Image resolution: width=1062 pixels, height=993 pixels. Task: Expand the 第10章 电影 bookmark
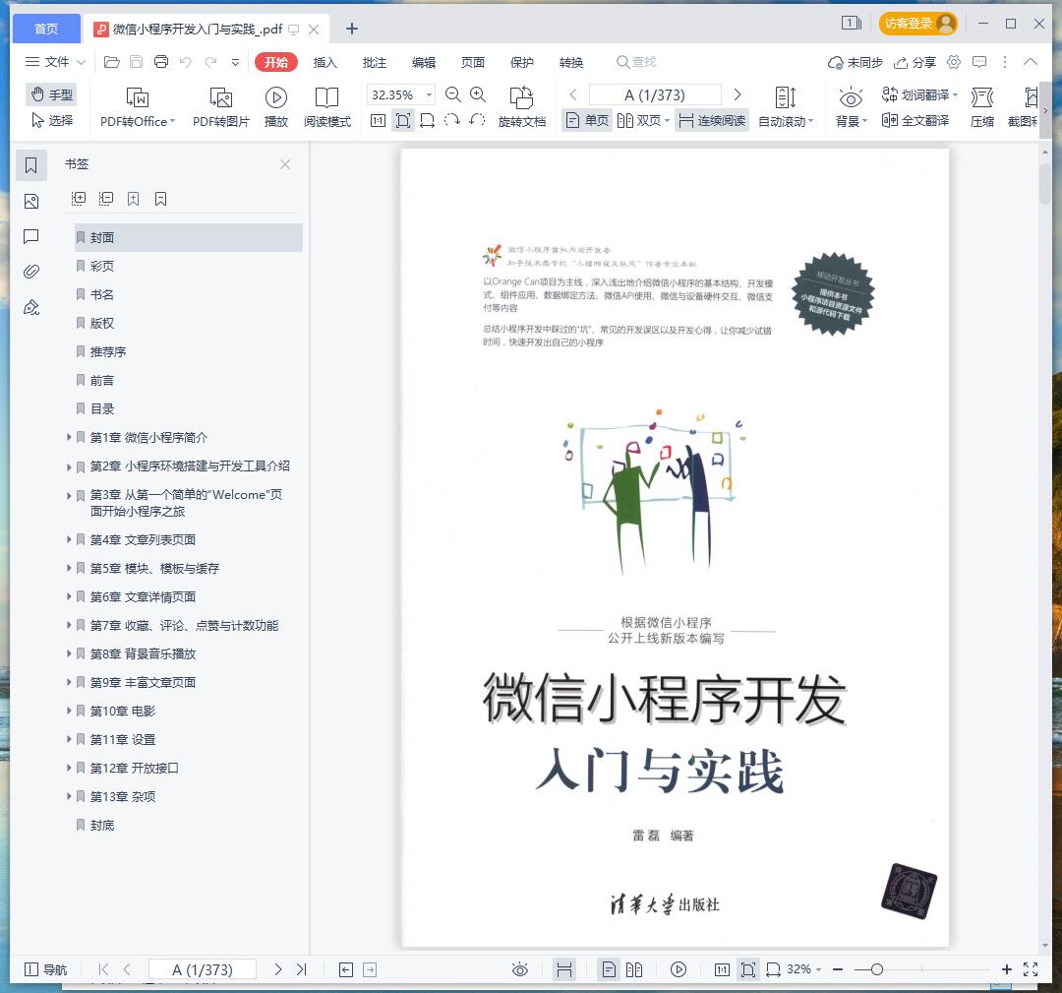69,711
